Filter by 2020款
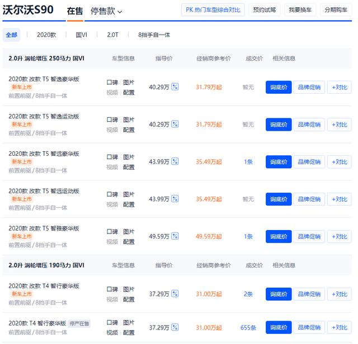Viewport: 358px width, 344px height. pos(46,35)
